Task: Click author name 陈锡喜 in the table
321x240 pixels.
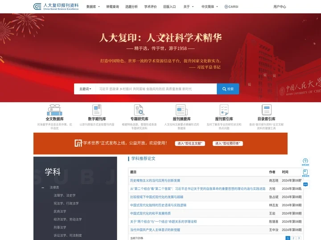Action: pyautogui.click(x=274, y=221)
